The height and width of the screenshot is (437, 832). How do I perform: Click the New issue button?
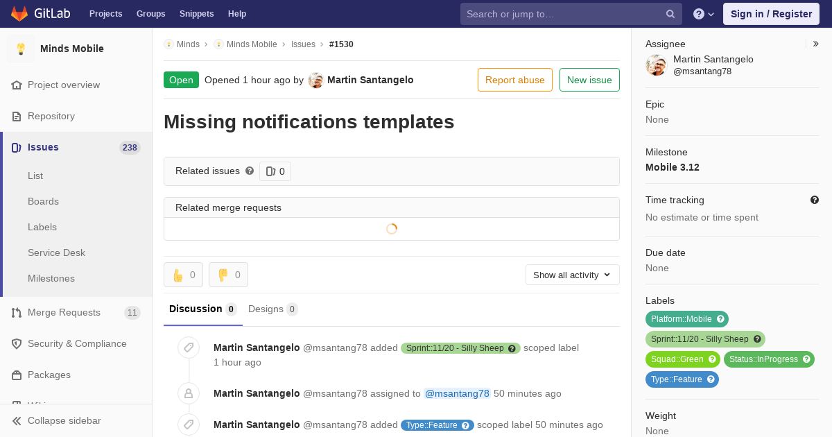pyautogui.click(x=589, y=80)
